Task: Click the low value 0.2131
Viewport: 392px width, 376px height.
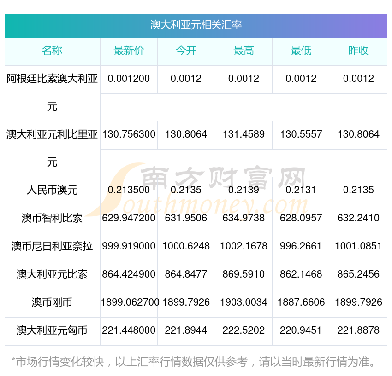Action: (x=301, y=190)
